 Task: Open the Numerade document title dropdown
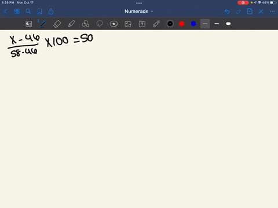click(138, 12)
